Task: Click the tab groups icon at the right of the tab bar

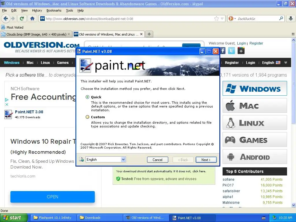Action: click(x=293, y=34)
